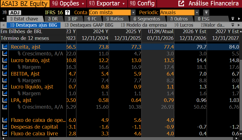Image resolution: width=242 pixels, height=140 pixels.
Task: Click the Config button
Action: pyautogui.click(x=142, y=4)
